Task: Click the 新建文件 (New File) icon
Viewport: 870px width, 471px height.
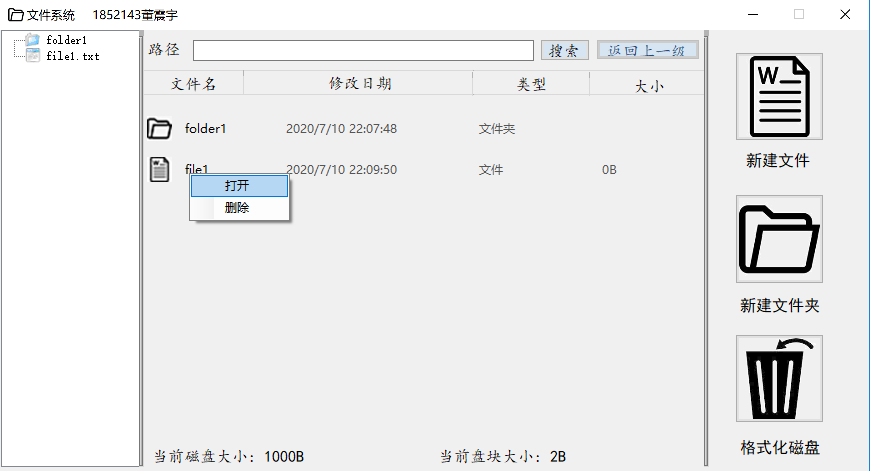Action: point(778,96)
